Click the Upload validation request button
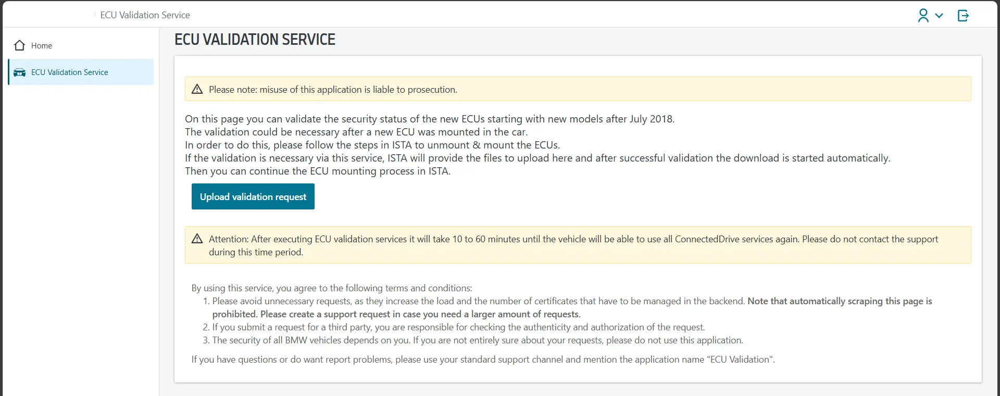1000x396 pixels. 253,196
